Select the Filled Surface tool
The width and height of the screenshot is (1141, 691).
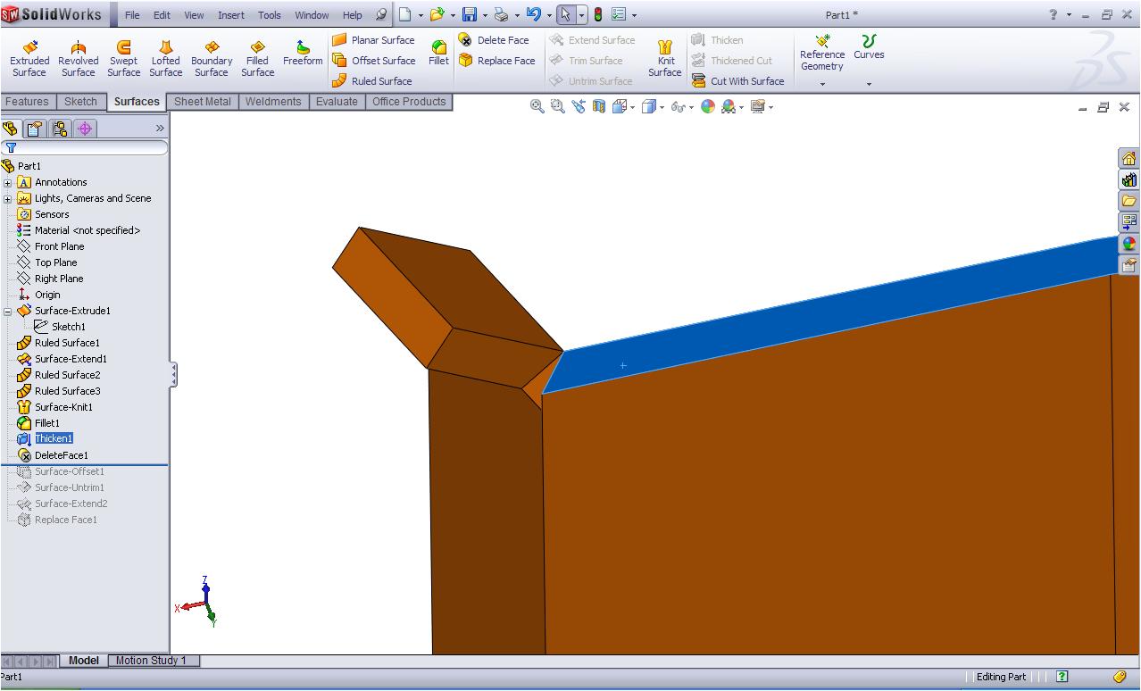coord(257,59)
